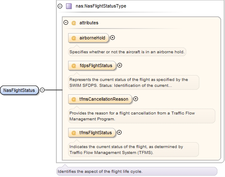
Task: Click the @ icon on fdpsFlightStatus
Action: tap(74, 66)
